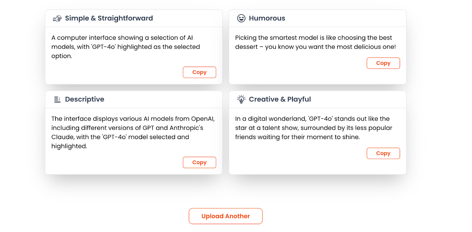Click the caption text about 'GPT-4o' highlighted option
Screen dimensions: 472x232
(126, 47)
